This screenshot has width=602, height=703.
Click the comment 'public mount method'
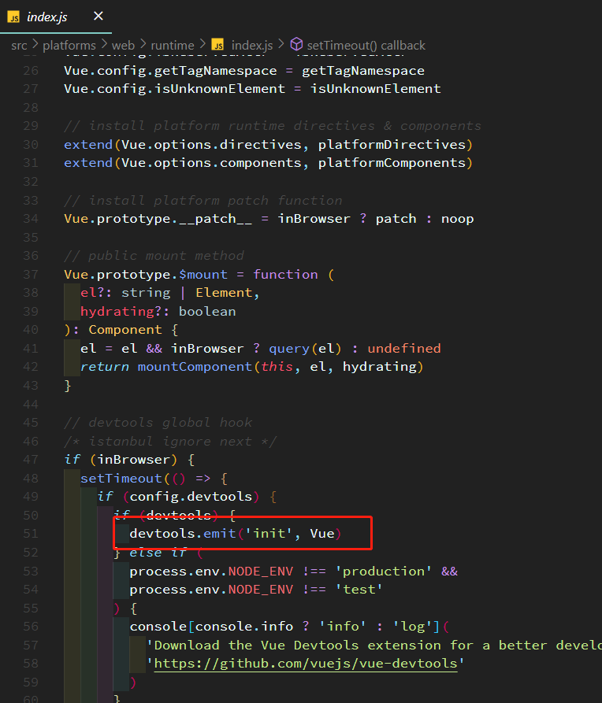coord(154,256)
